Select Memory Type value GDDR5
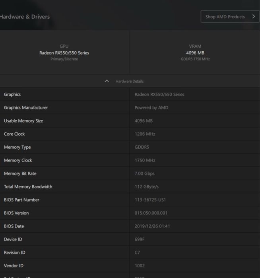This screenshot has width=260, height=278. tap(142, 147)
